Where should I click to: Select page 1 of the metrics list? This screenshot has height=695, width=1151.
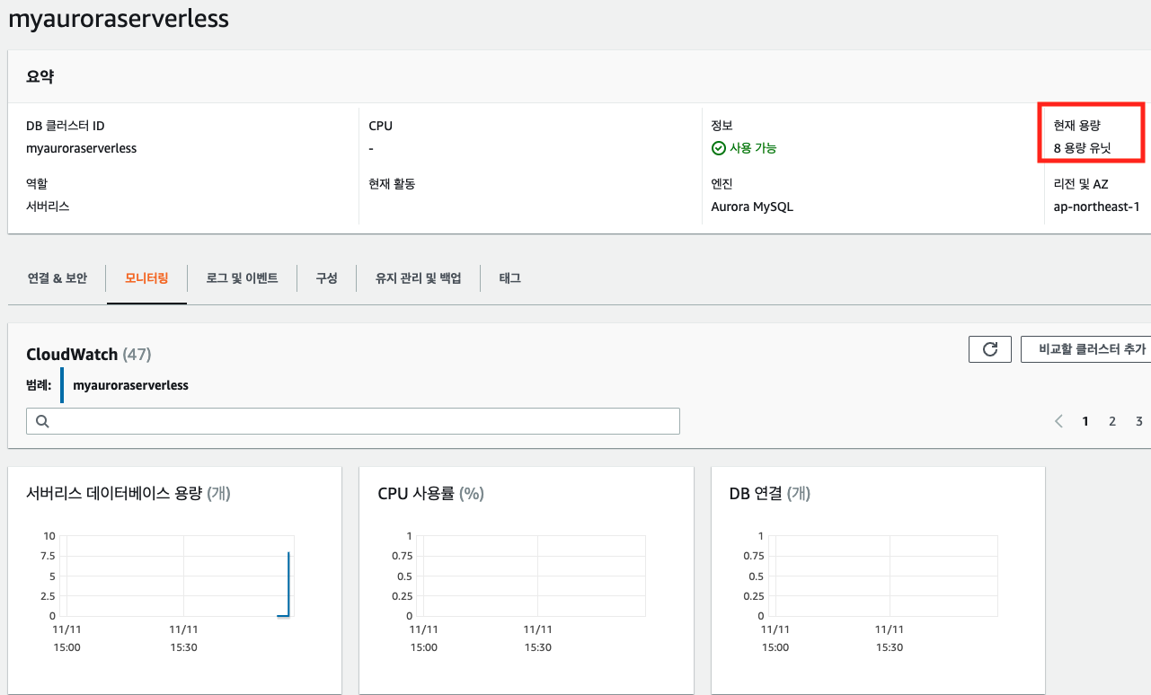pos(1085,420)
